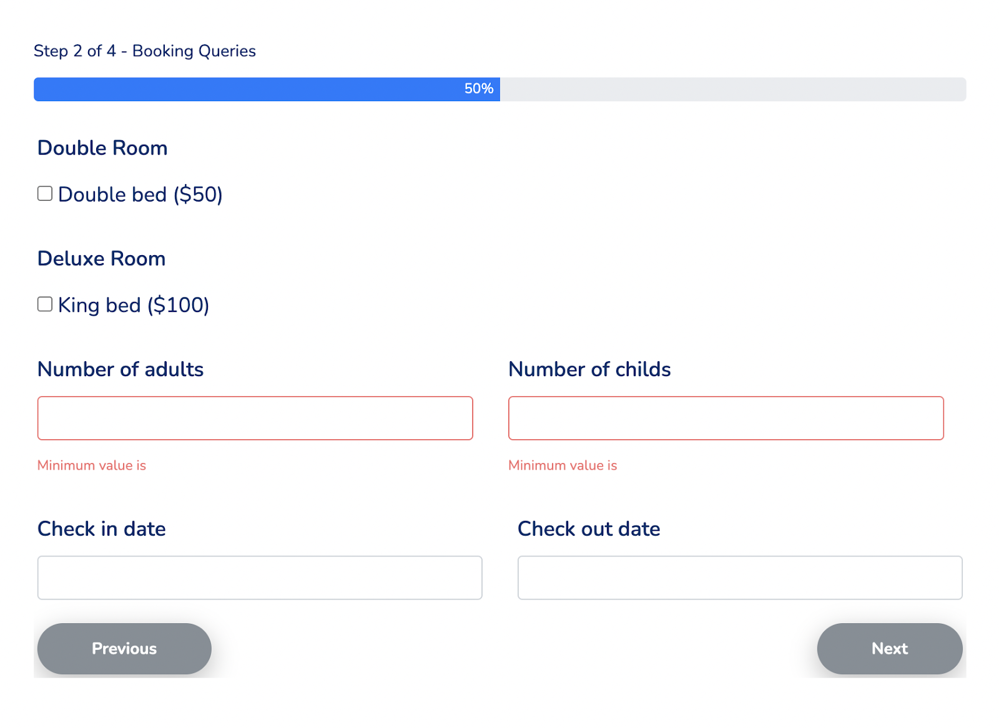
Task: Focus the Number of childs input field
Action: point(726,418)
